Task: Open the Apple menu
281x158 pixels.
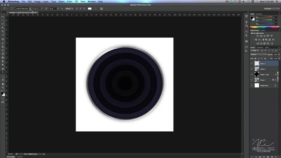Action: pyautogui.click(x=4, y=1)
